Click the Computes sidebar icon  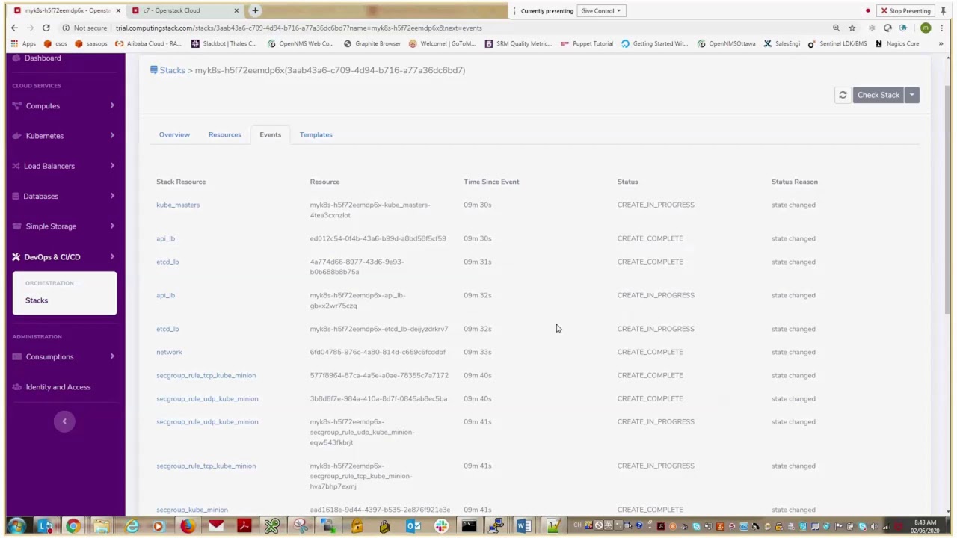(16, 105)
